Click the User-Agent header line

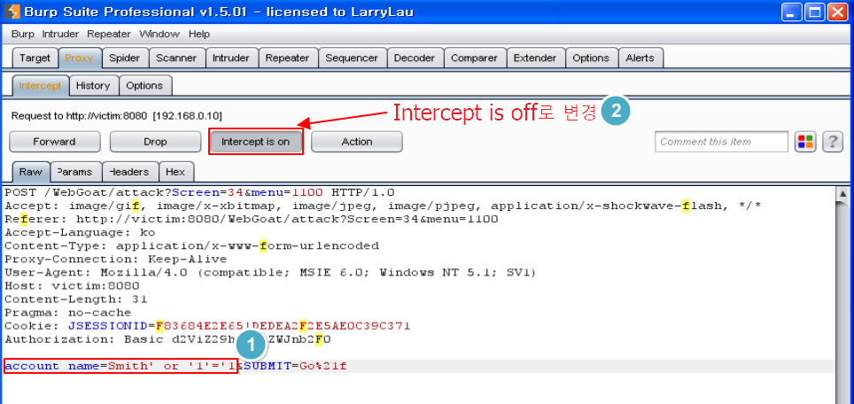(x=271, y=272)
